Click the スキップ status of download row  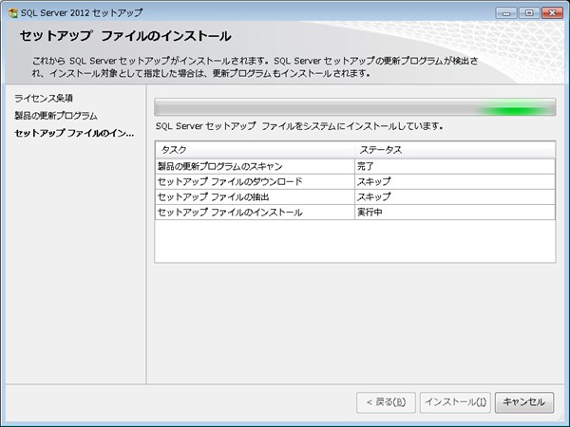click(x=455, y=181)
